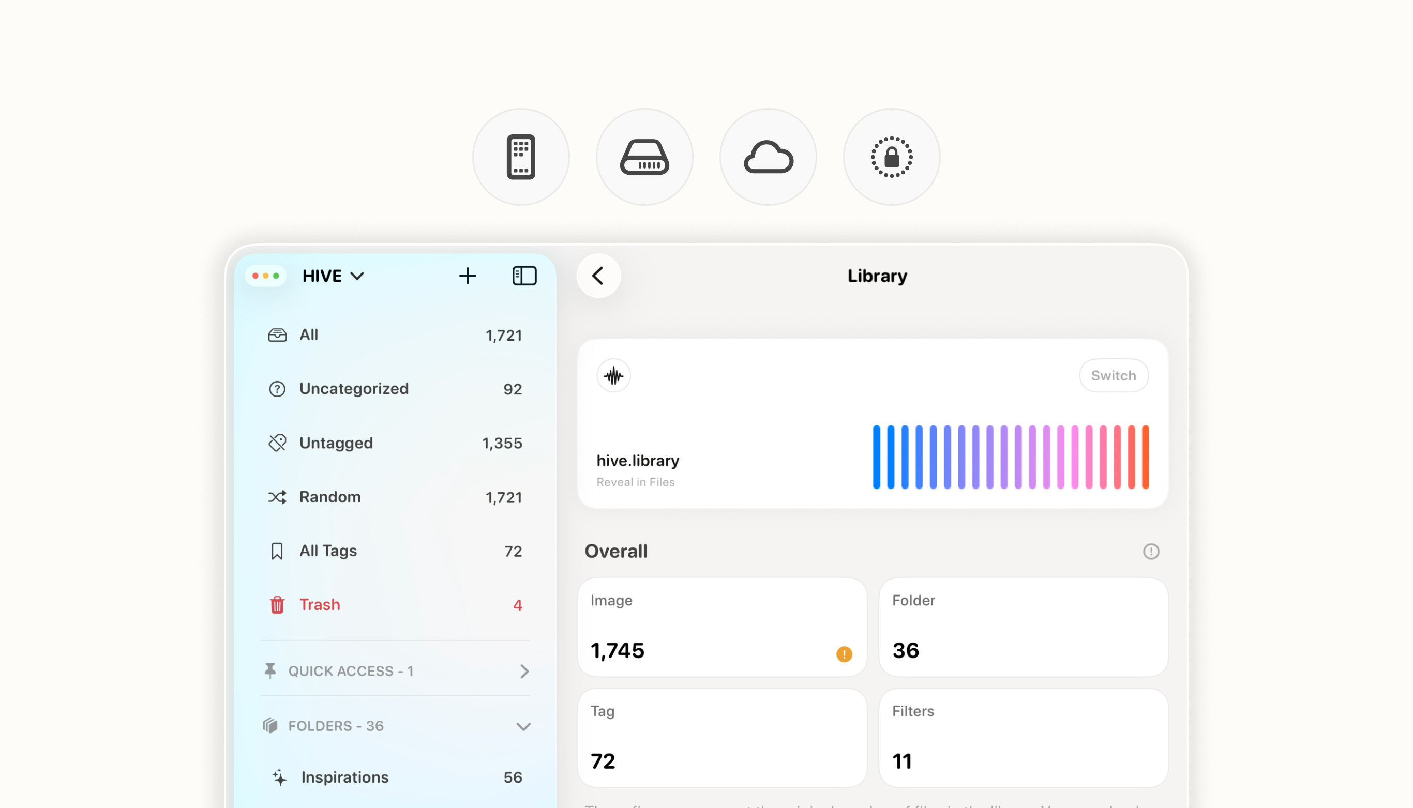
Task: Click the Folders stack icon
Action: (x=270, y=725)
